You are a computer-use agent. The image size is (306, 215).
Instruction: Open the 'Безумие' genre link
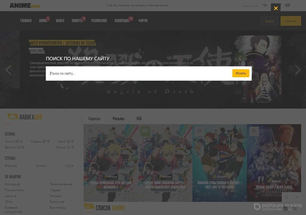57,202
